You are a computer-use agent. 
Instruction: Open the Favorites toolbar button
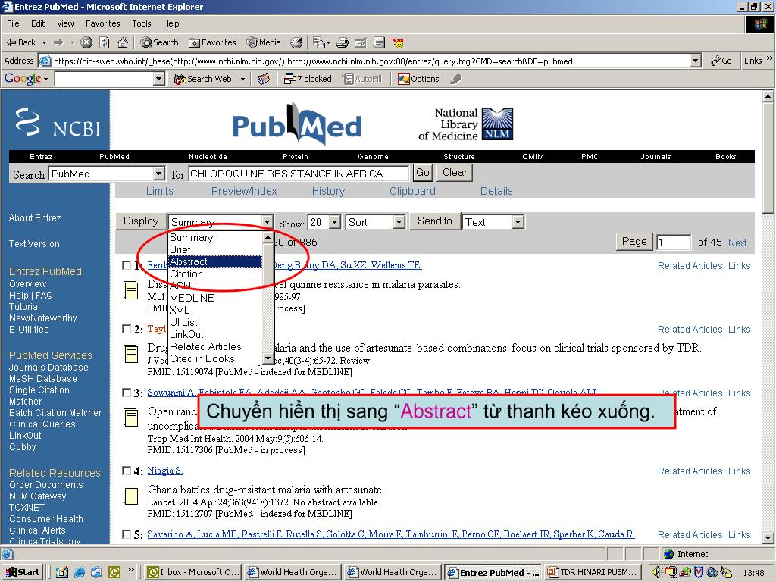[212, 42]
